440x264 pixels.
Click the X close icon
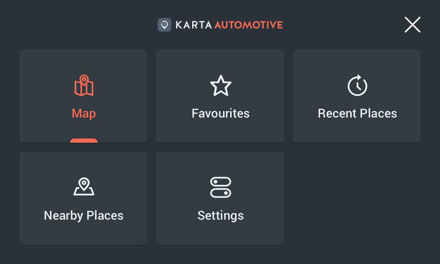[412, 24]
